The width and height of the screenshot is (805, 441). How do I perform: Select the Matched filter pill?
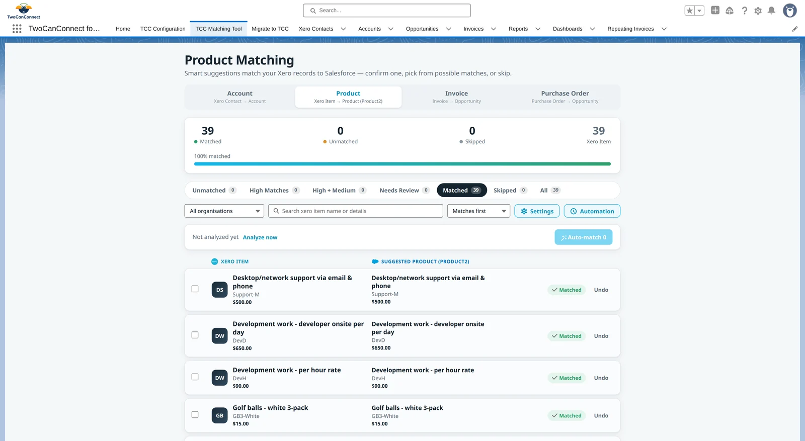(x=462, y=190)
